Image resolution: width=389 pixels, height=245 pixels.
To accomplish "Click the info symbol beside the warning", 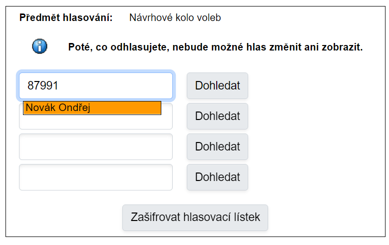I will [x=40, y=46].
